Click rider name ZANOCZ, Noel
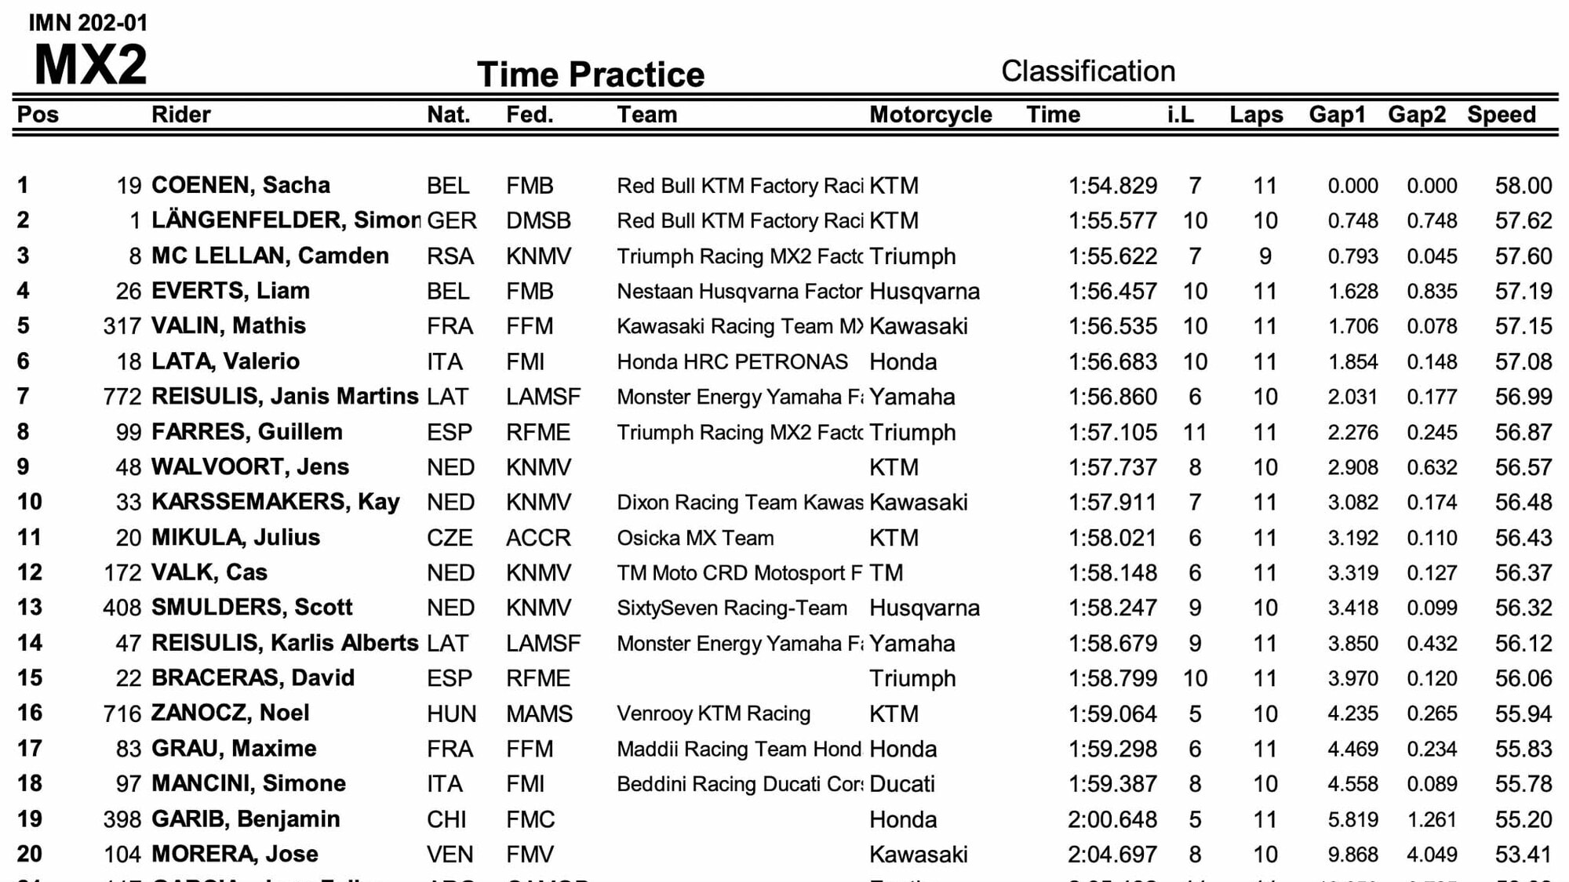 230,713
